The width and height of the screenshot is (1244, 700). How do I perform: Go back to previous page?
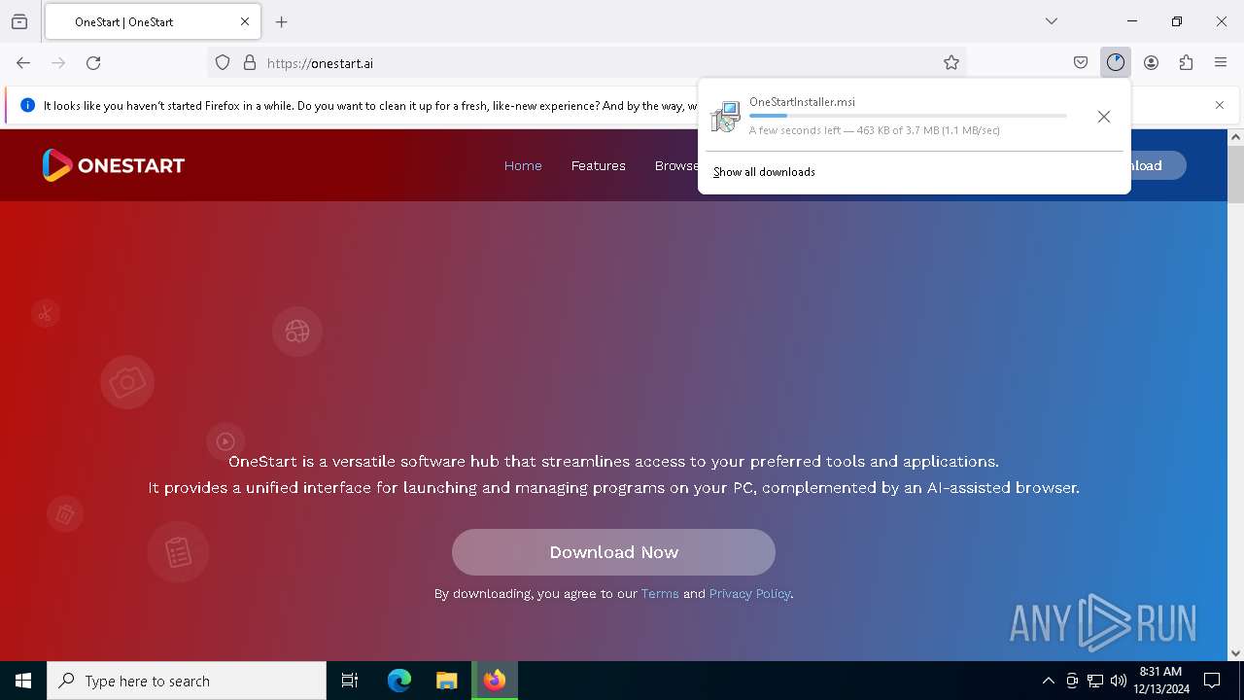click(23, 63)
